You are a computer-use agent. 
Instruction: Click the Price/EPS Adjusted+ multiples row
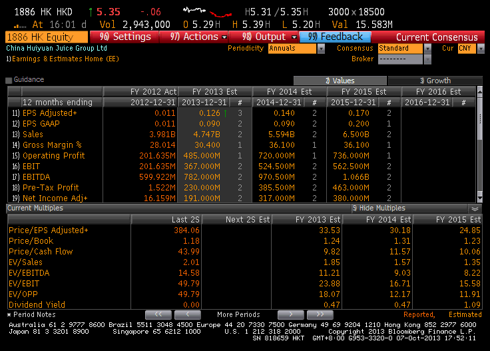[245, 230]
